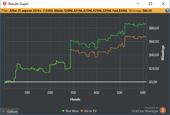Minimize the Results Graph window
Viewport: 170px width, 115px height.
[x=138, y=4]
